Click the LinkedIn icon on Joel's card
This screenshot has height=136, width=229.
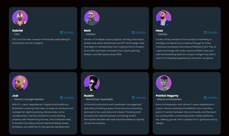61,98
